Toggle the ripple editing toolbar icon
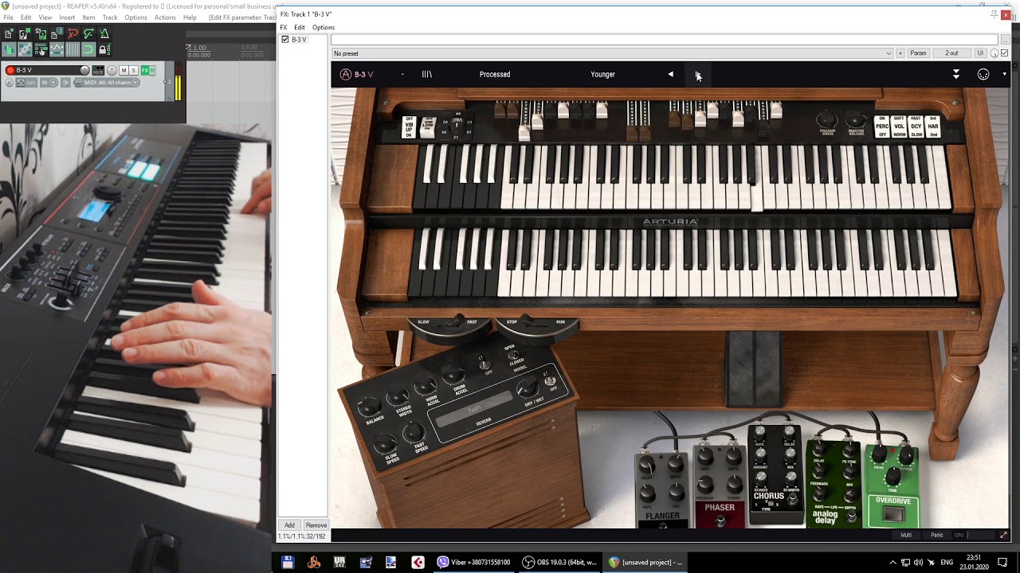 click(41, 49)
